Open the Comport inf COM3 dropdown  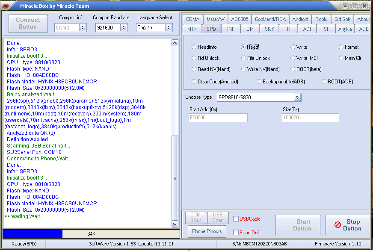(x=83, y=27)
